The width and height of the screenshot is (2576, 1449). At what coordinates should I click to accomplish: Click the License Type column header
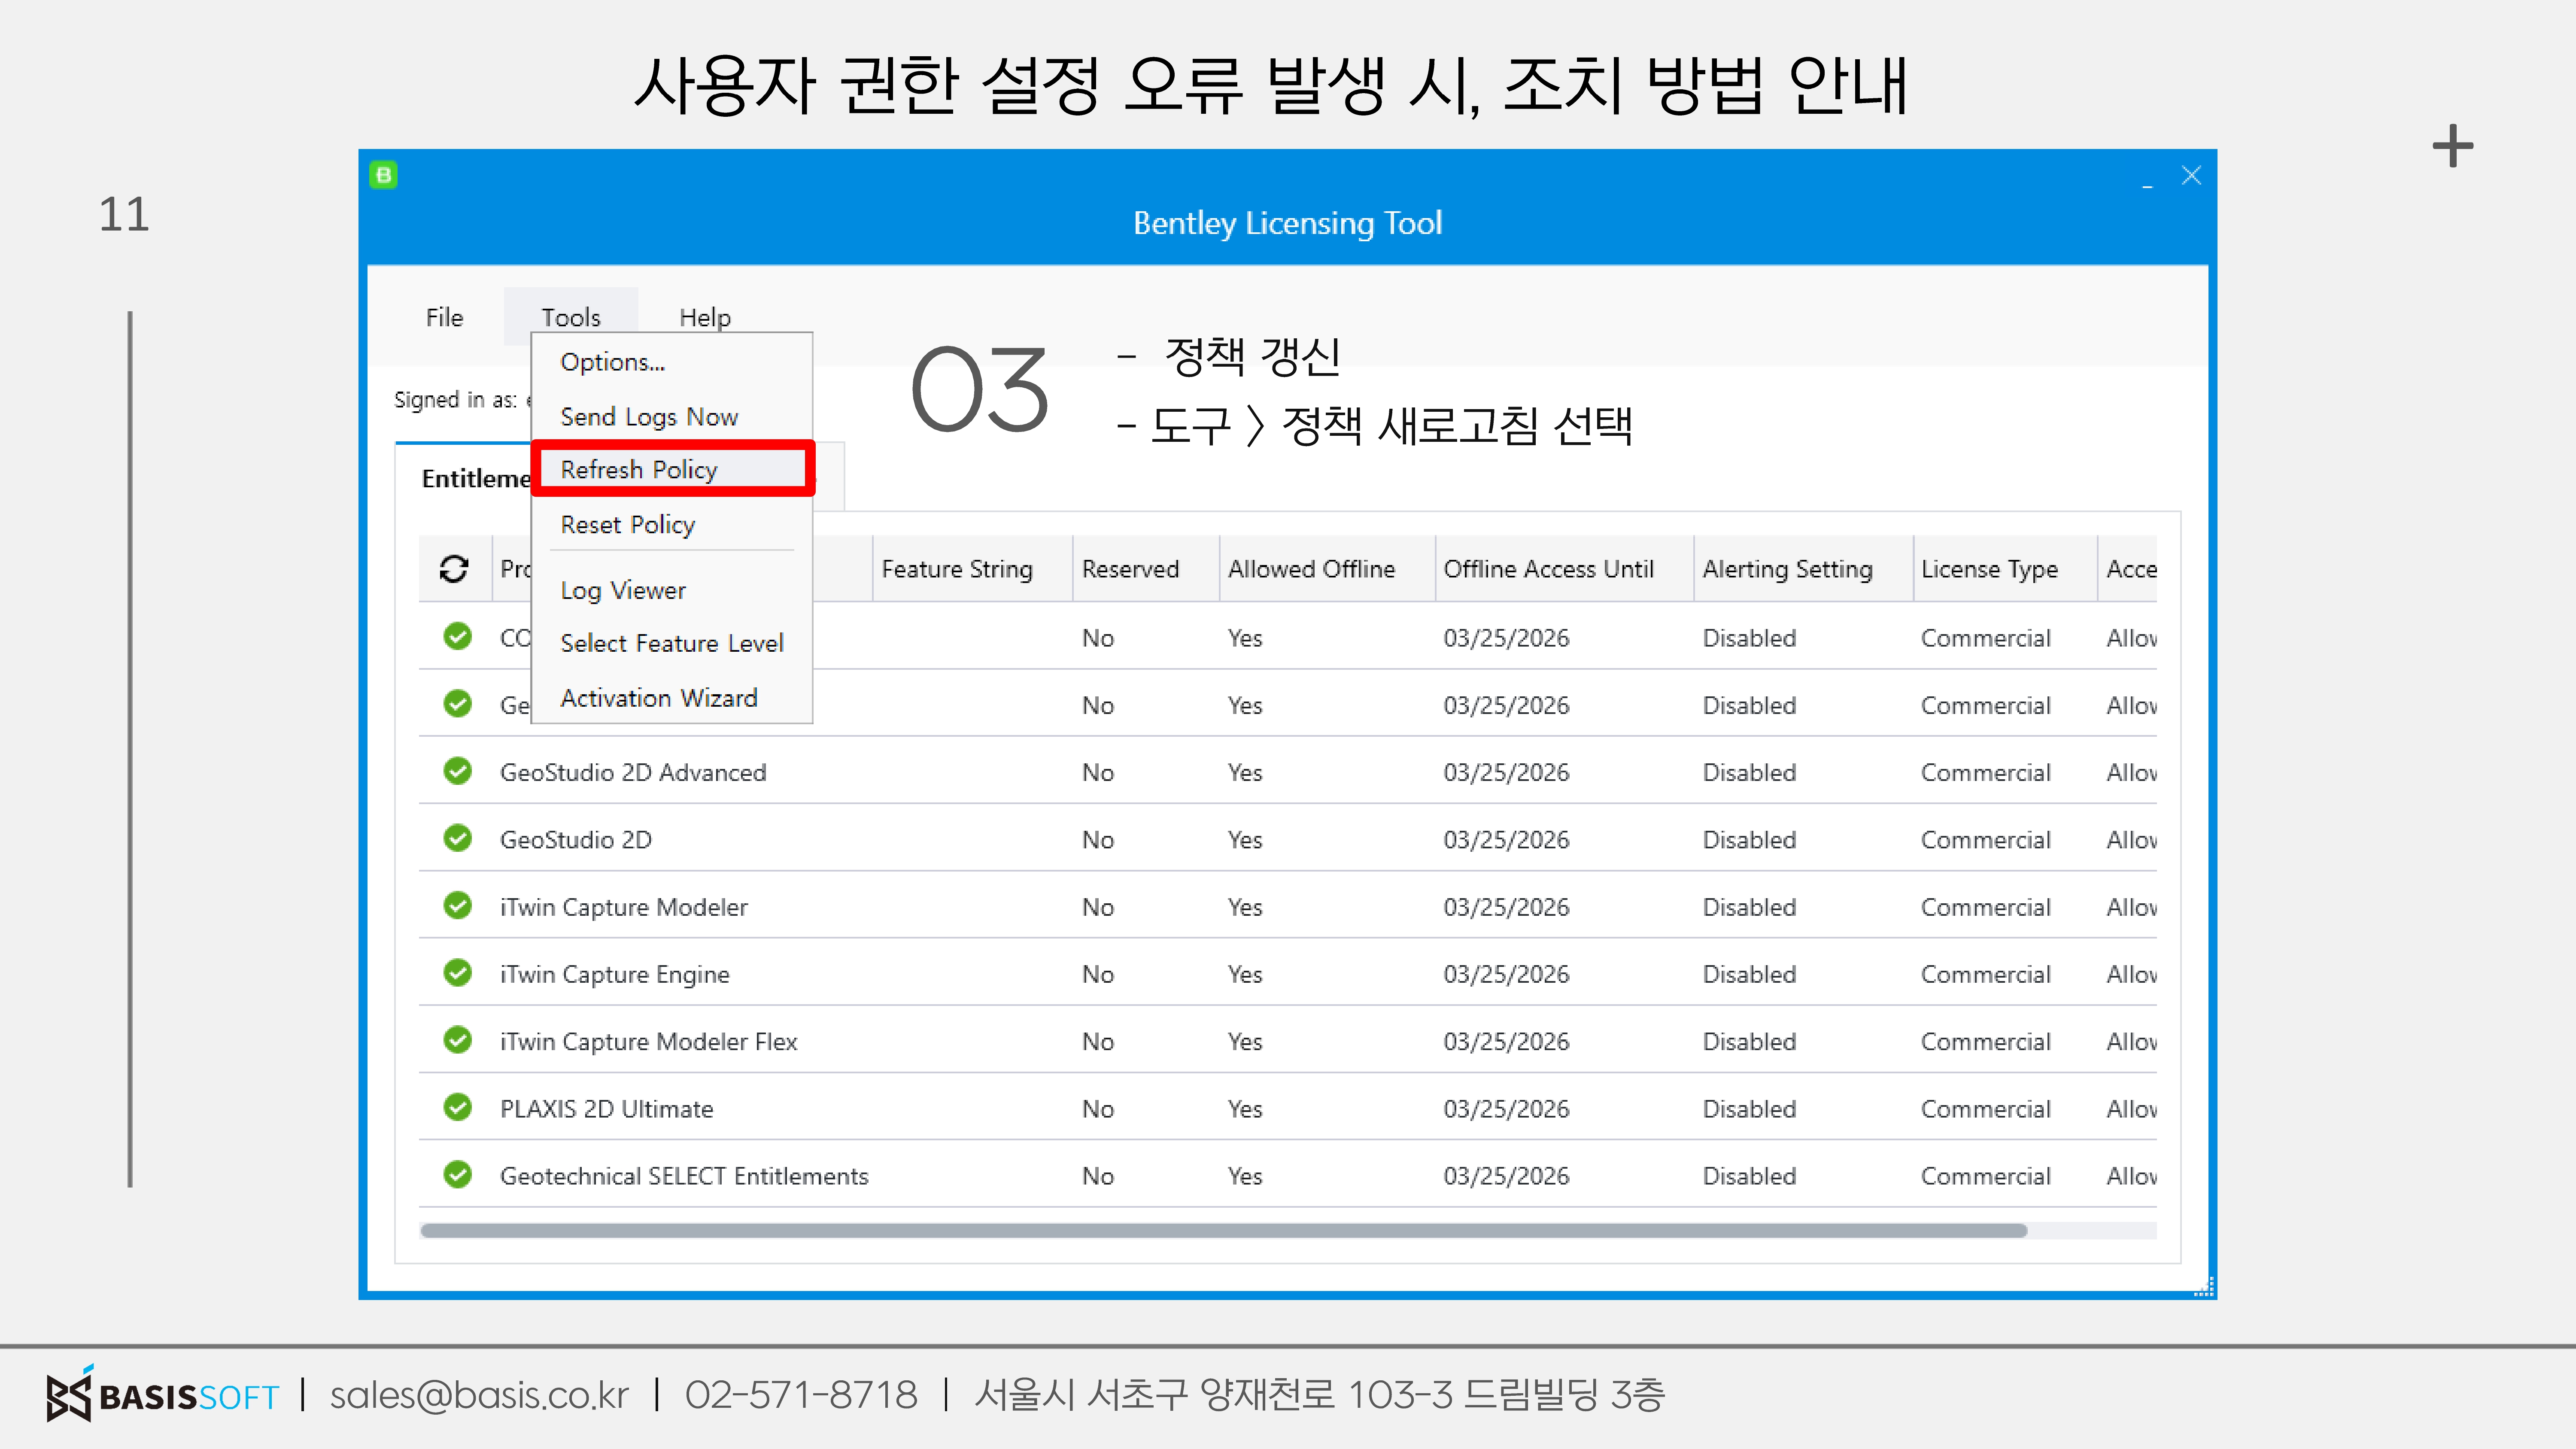coord(1988,569)
